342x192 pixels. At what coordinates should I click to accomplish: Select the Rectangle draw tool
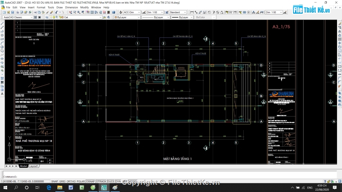click(x=2, y=39)
